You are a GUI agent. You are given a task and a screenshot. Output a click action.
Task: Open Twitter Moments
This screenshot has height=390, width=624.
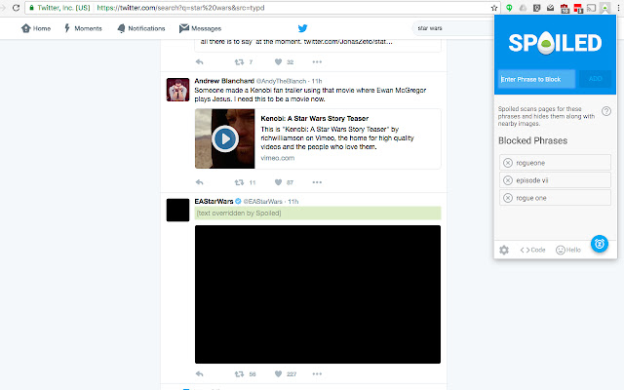click(x=83, y=28)
